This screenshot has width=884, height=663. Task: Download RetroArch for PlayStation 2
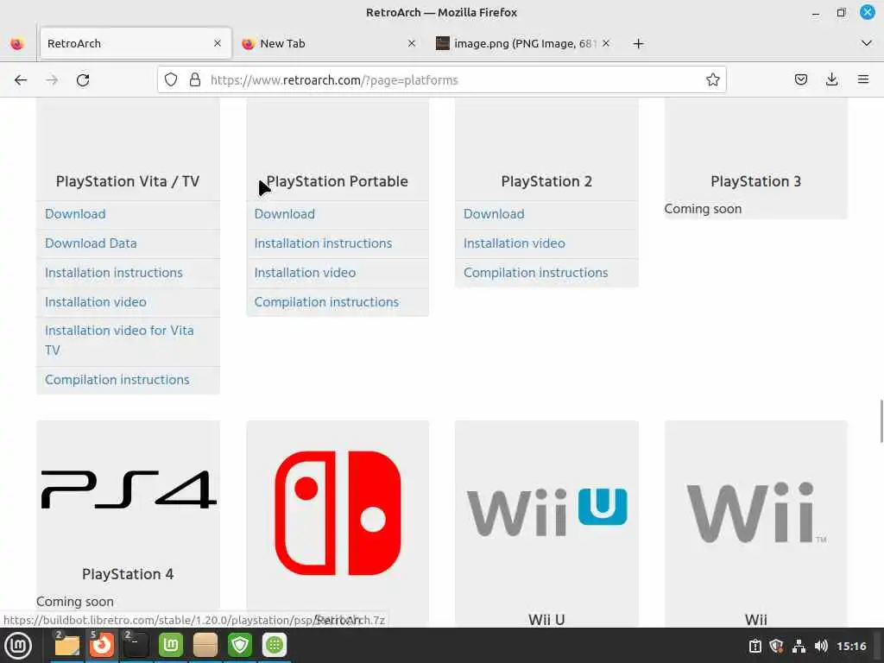494,214
